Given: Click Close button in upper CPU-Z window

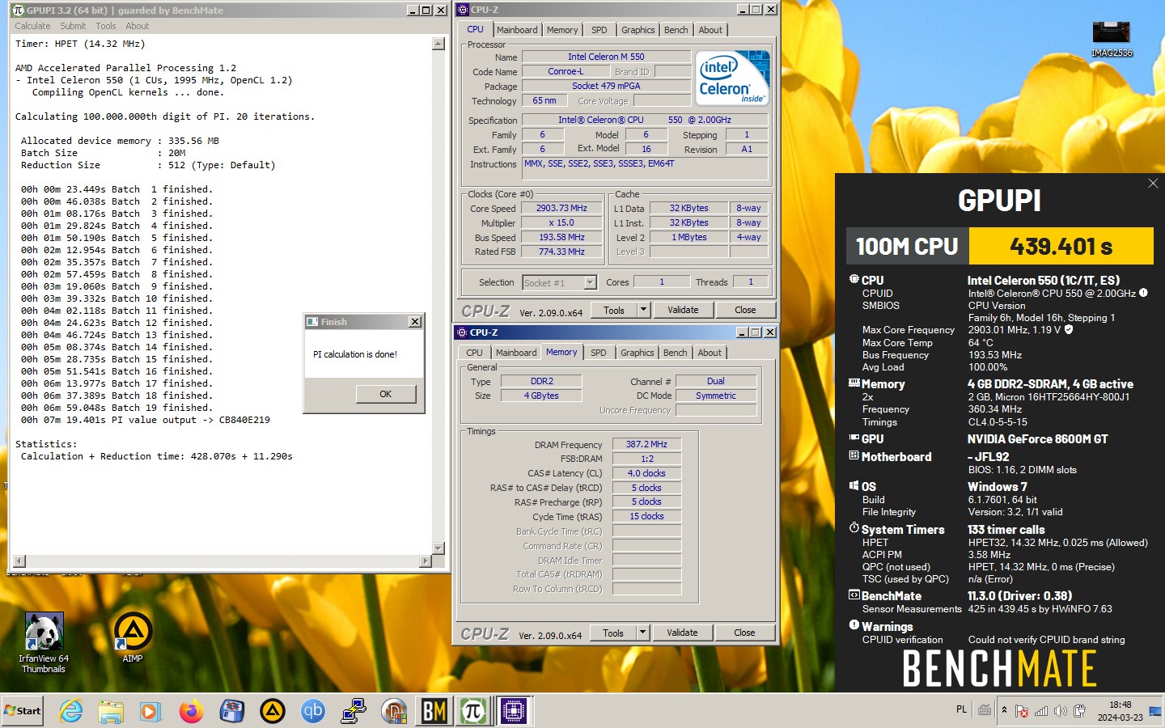Looking at the screenshot, I should point(745,310).
